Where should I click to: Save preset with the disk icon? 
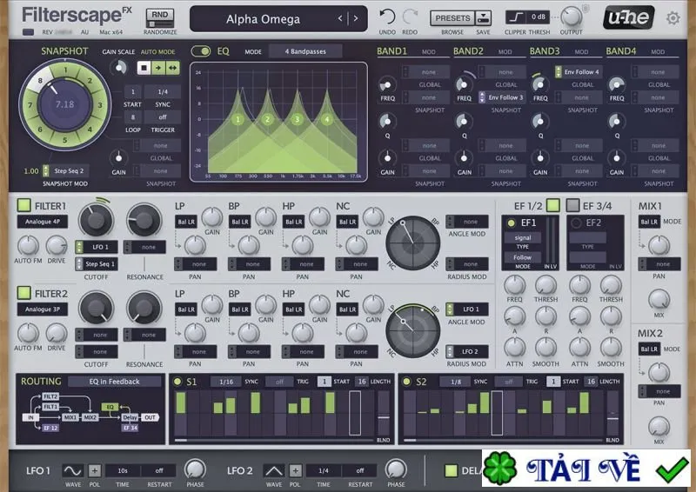[x=483, y=18]
